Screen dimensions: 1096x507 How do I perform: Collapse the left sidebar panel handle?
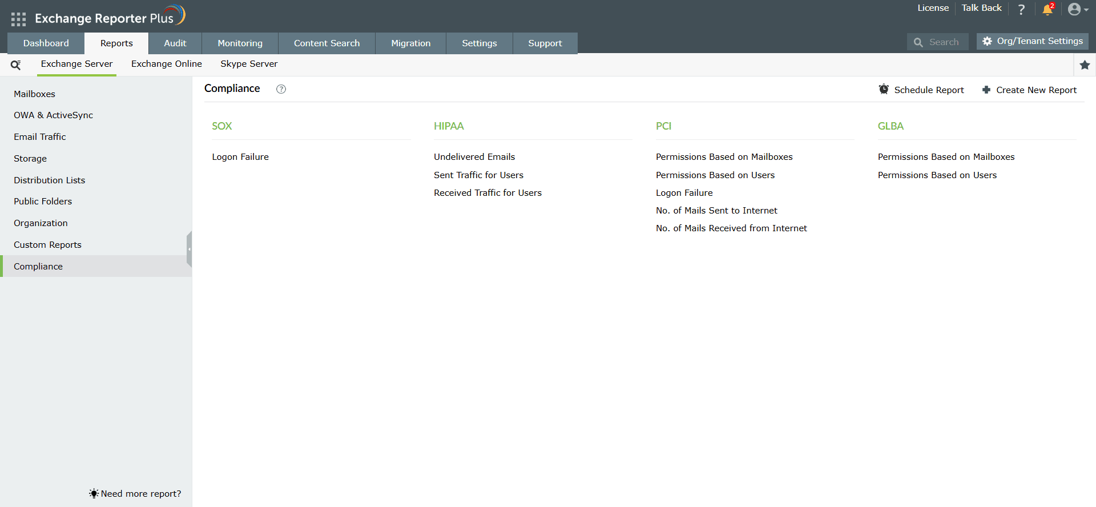(x=189, y=250)
